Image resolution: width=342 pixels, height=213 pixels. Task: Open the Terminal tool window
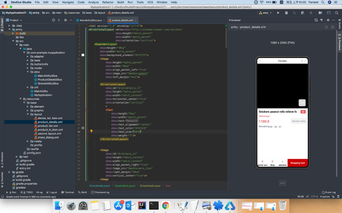pos(68,192)
